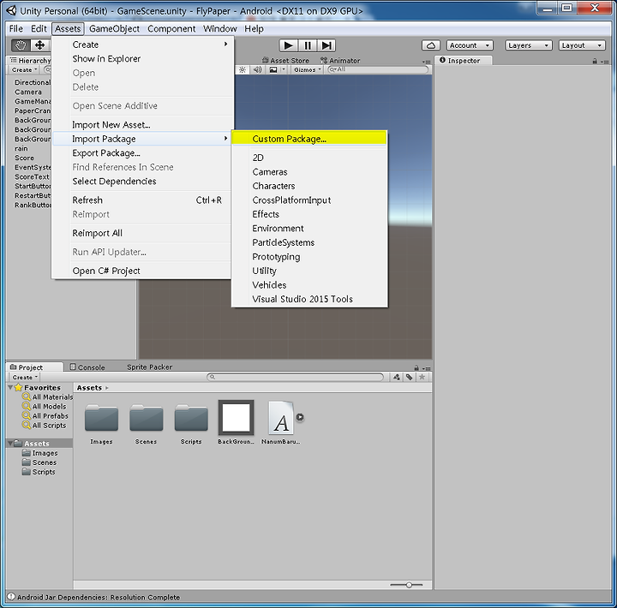Select All Materials saved search
617x608 pixels.
click(48, 397)
